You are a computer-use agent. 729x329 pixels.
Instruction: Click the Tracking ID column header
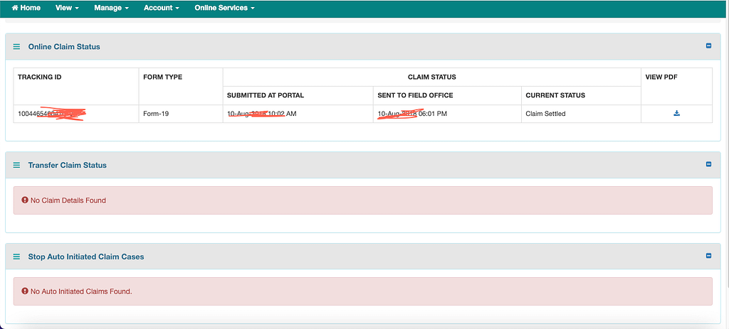40,77
